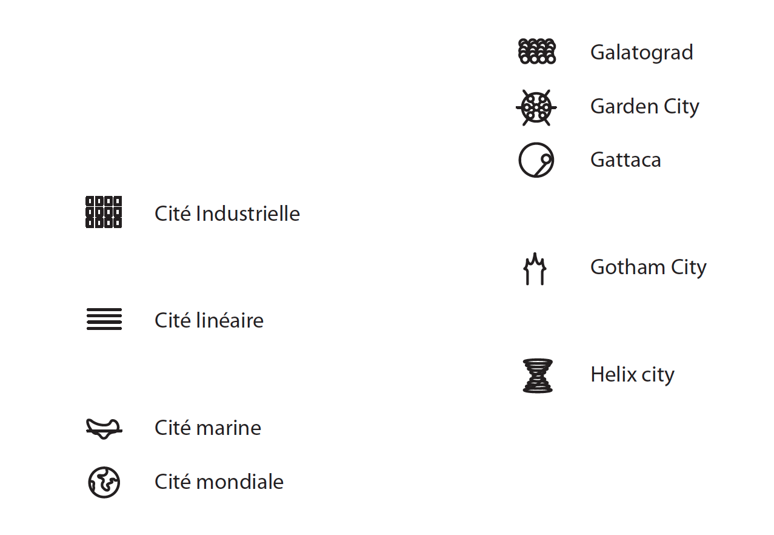Select the Cité marine floating shape icon
The width and height of the screenshot is (774, 535).
pyautogui.click(x=104, y=429)
